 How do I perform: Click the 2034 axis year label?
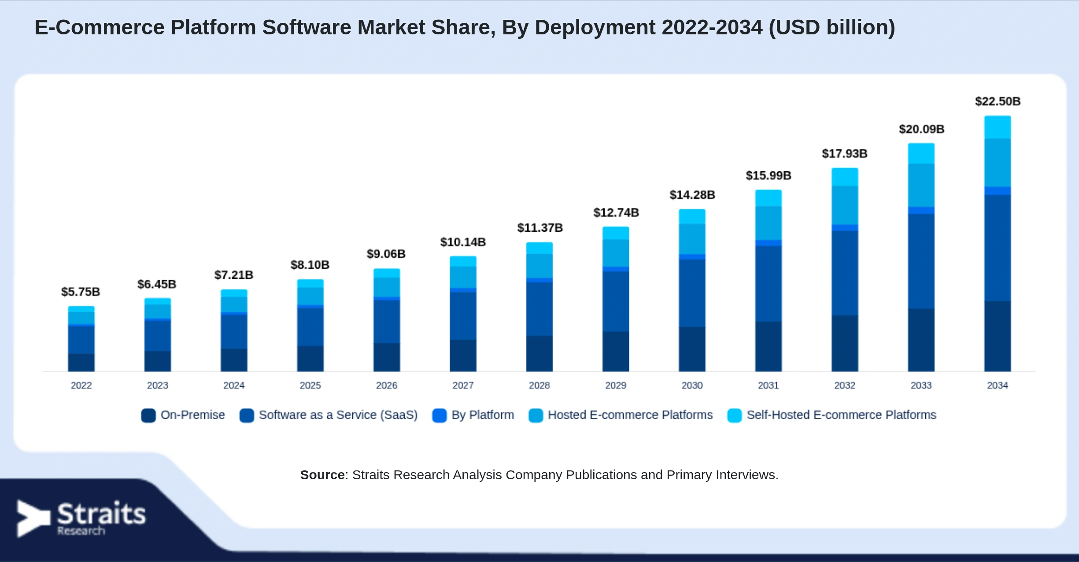[998, 385]
